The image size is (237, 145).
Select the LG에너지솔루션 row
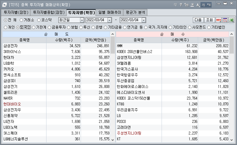56,139
